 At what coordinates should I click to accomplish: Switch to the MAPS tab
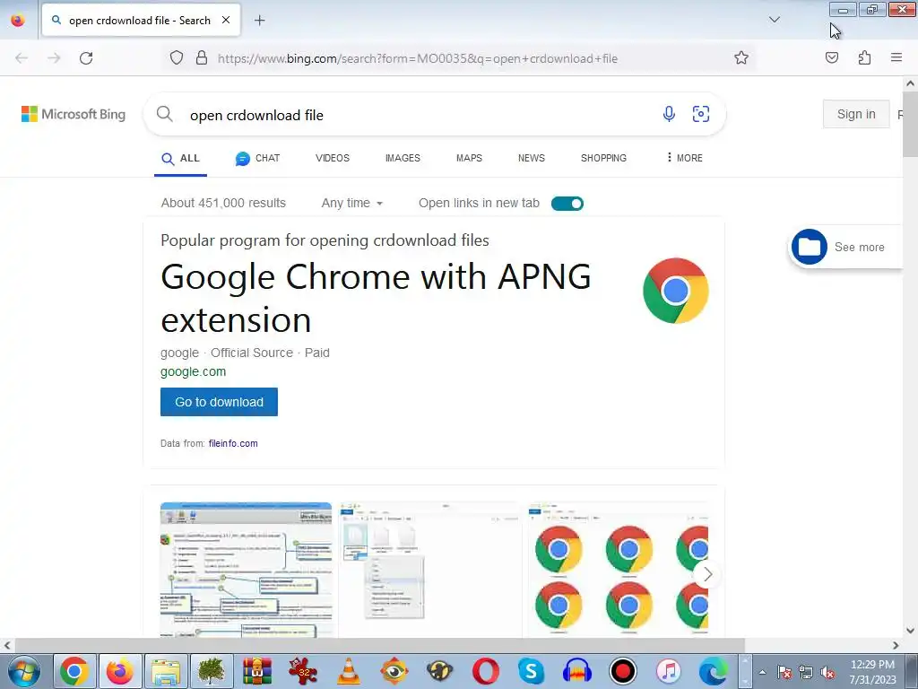(469, 158)
